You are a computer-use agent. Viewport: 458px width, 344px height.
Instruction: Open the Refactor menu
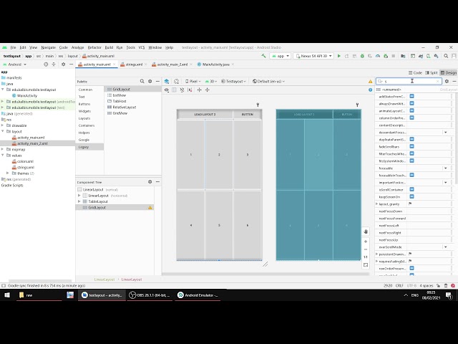[94, 47]
